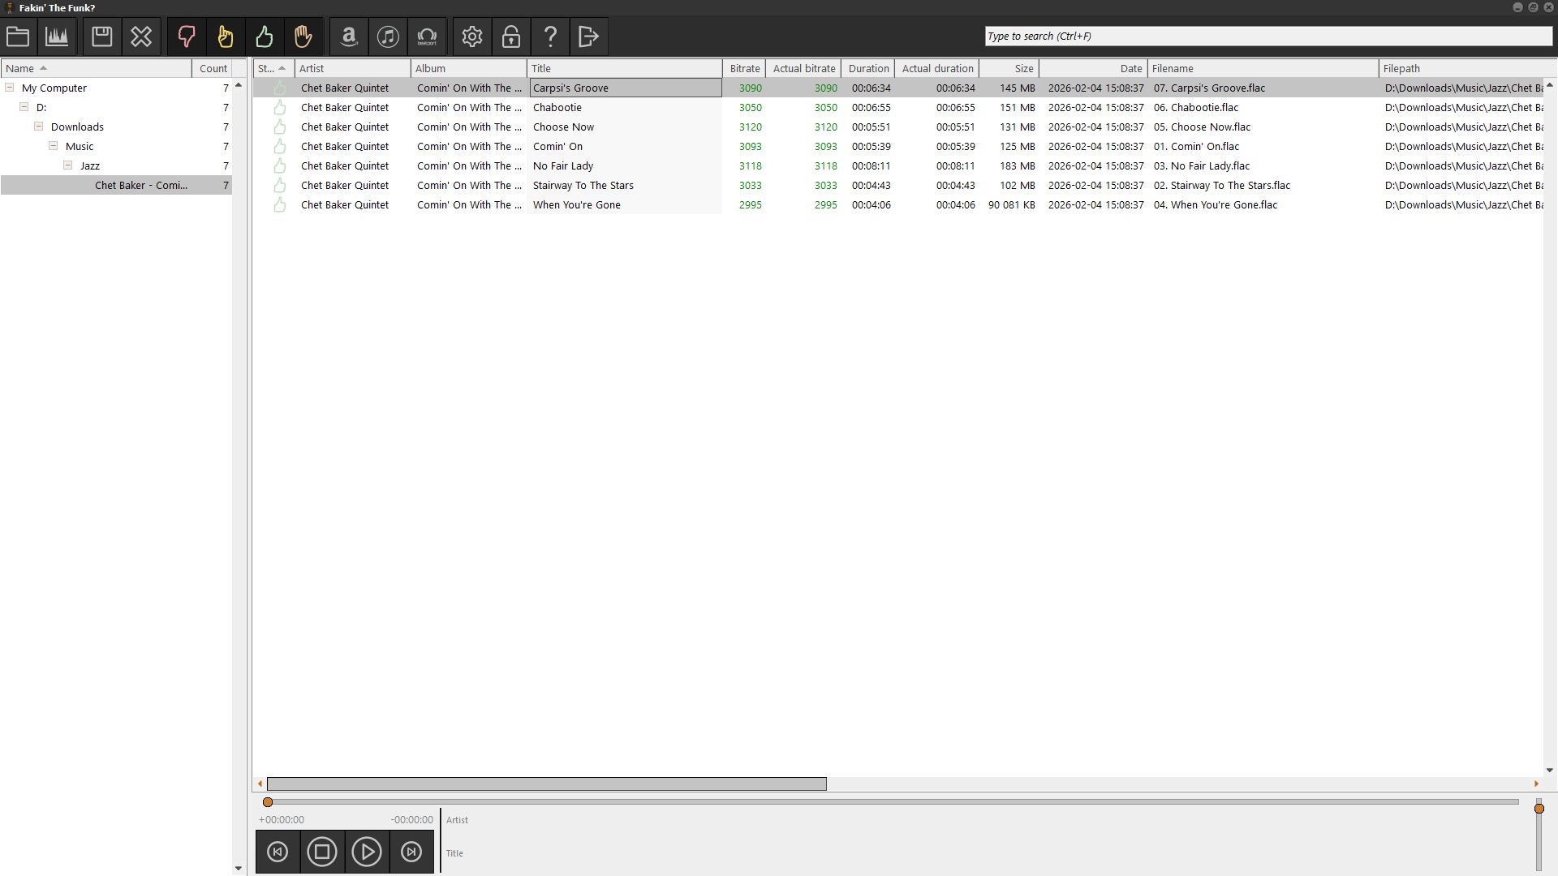Filter by red thumbs-down icon
This screenshot has width=1558, height=876.
coord(187,36)
